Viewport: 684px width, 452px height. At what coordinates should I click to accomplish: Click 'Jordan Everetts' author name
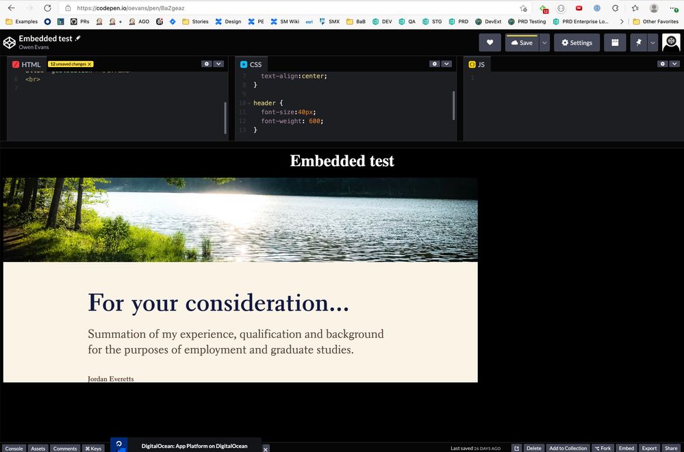110,379
